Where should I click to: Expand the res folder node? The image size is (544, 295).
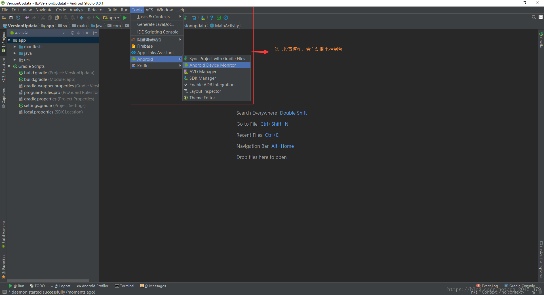(x=14, y=60)
